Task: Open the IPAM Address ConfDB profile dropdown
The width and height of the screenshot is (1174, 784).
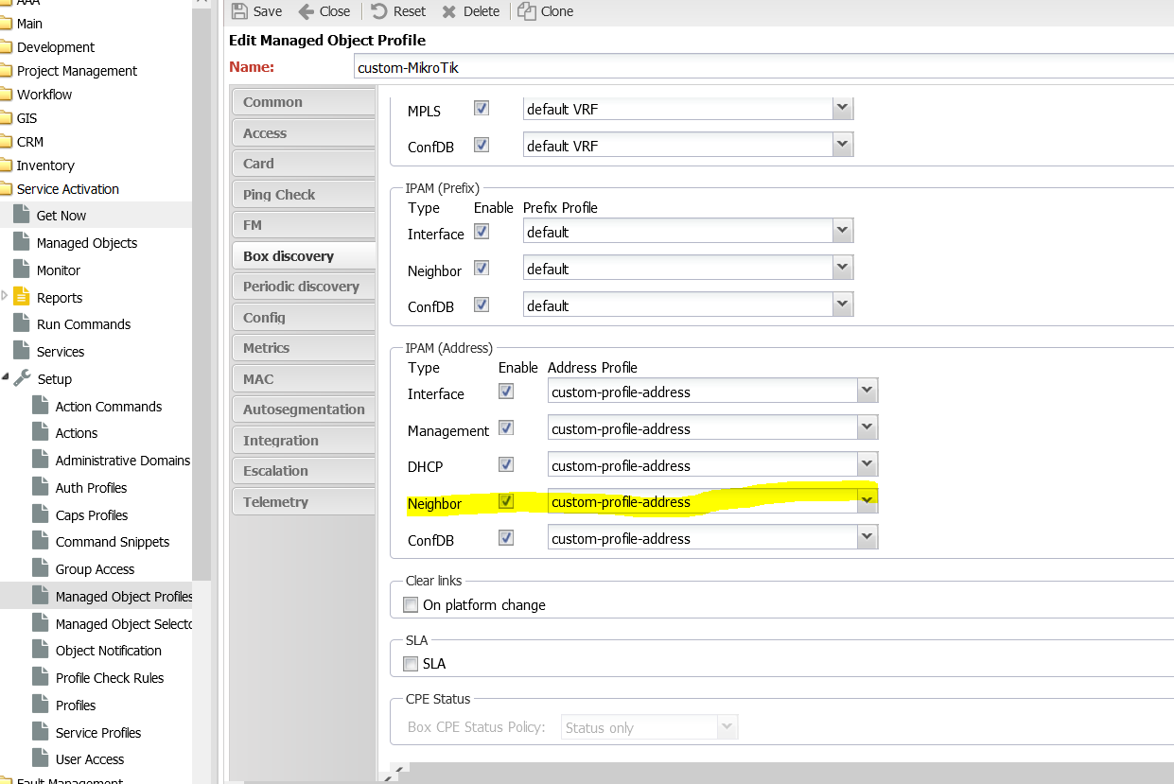Action: point(867,539)
